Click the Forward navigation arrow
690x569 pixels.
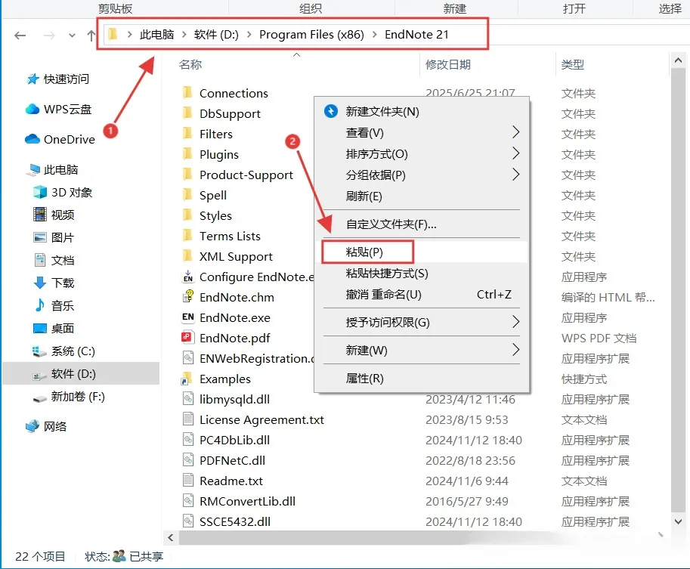tap(49, 36)
